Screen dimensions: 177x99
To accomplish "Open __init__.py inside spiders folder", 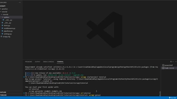I will click(x=9, y=20).
